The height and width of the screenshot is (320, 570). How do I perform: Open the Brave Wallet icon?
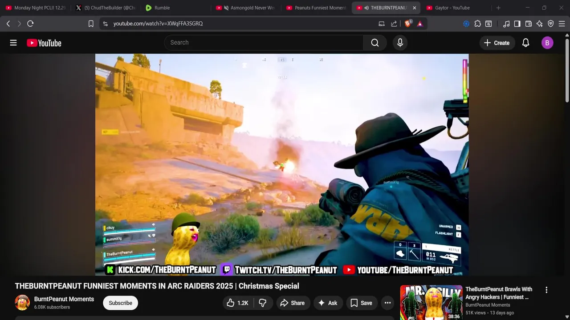coord(529,24)
